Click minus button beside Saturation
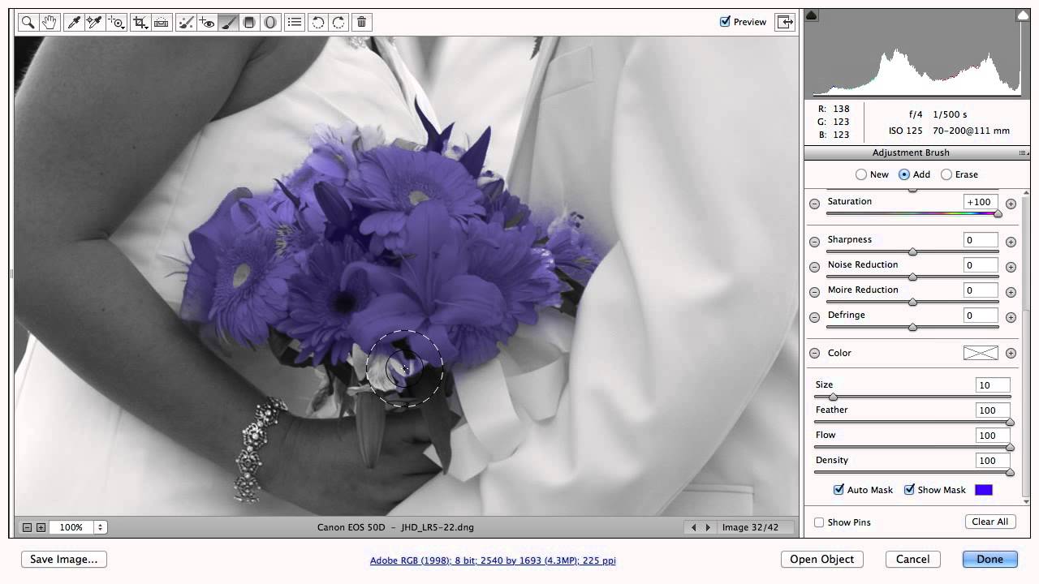 coord(814,204)
